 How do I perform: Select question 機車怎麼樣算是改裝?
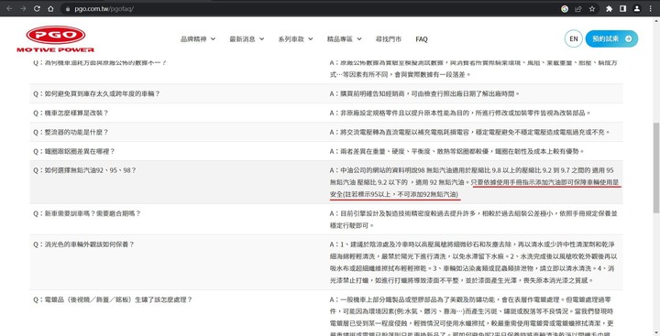71,114
